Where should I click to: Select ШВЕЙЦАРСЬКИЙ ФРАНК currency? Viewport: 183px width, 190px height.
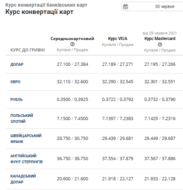pyautogui.click(x=26, y=138)
